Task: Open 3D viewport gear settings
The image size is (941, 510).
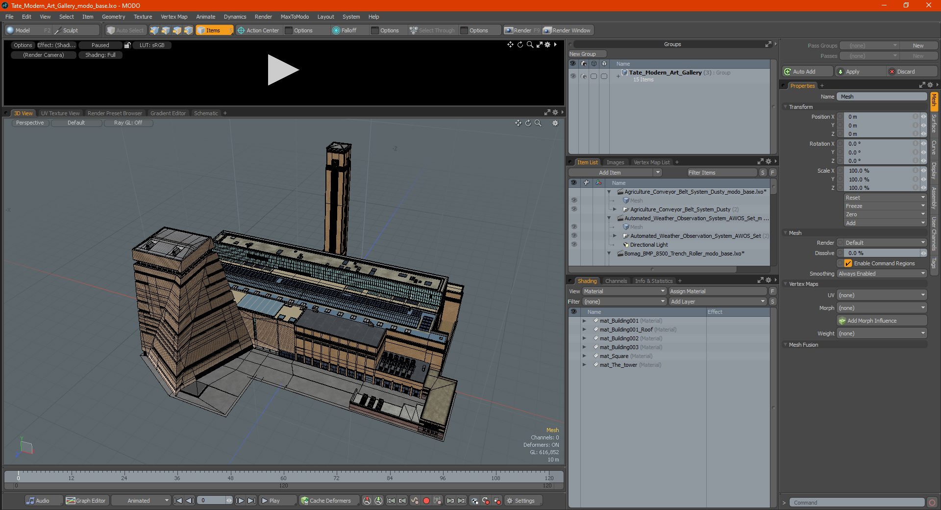Action: [x=555, y=123]
